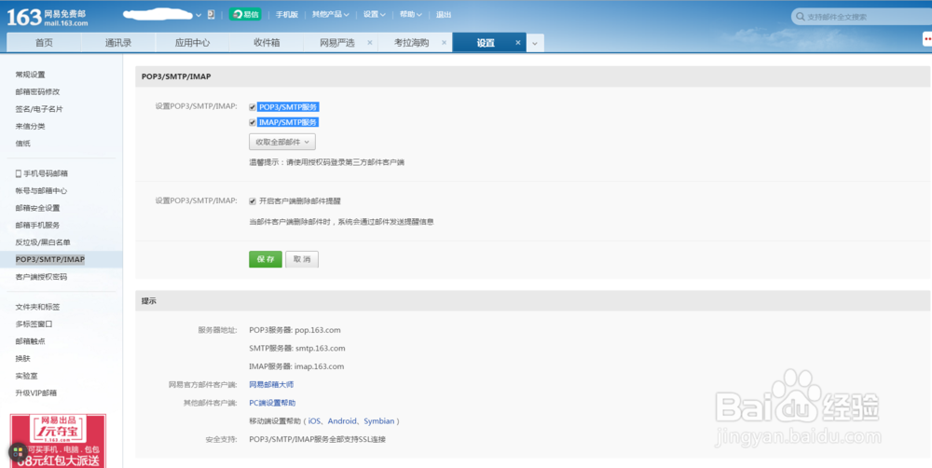Click the POP3服务器: pop.163.com text
This screenshot has height=468, width=932.
[x=295, y=330]
